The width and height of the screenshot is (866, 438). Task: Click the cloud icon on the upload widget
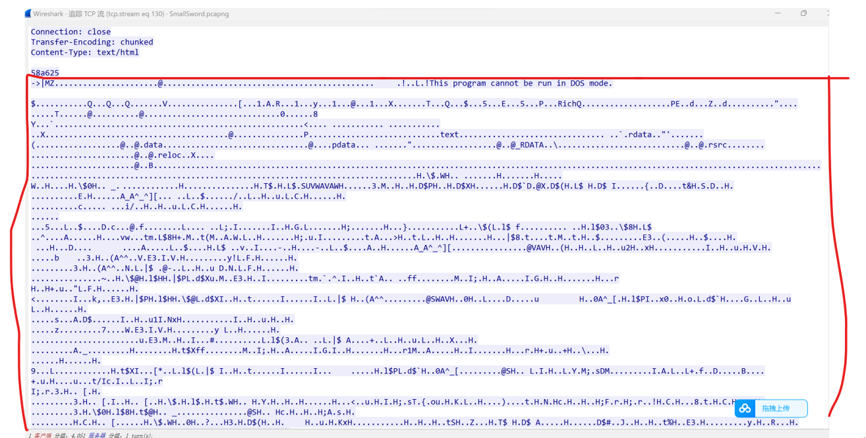745,408
